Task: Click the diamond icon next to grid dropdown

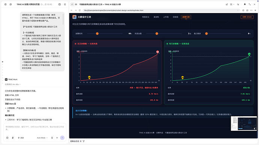Action: 238,4
